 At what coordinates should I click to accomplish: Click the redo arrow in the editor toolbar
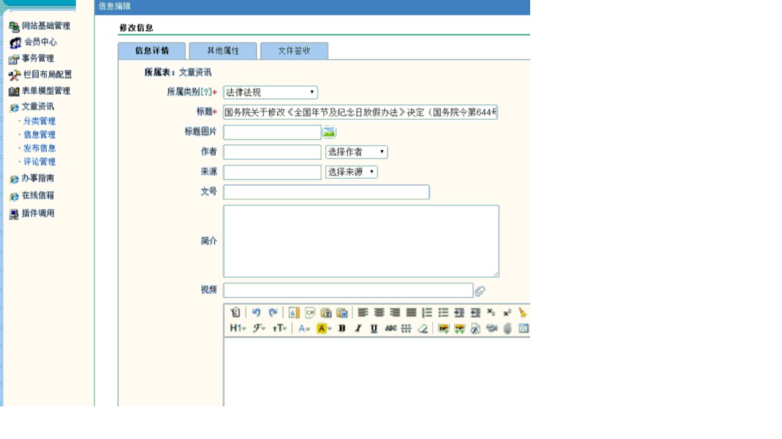click(x=273, y=312)
